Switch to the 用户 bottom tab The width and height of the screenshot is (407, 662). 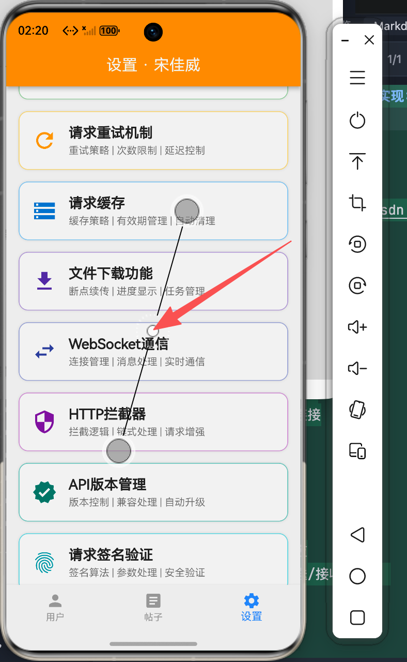click(55, 608)
